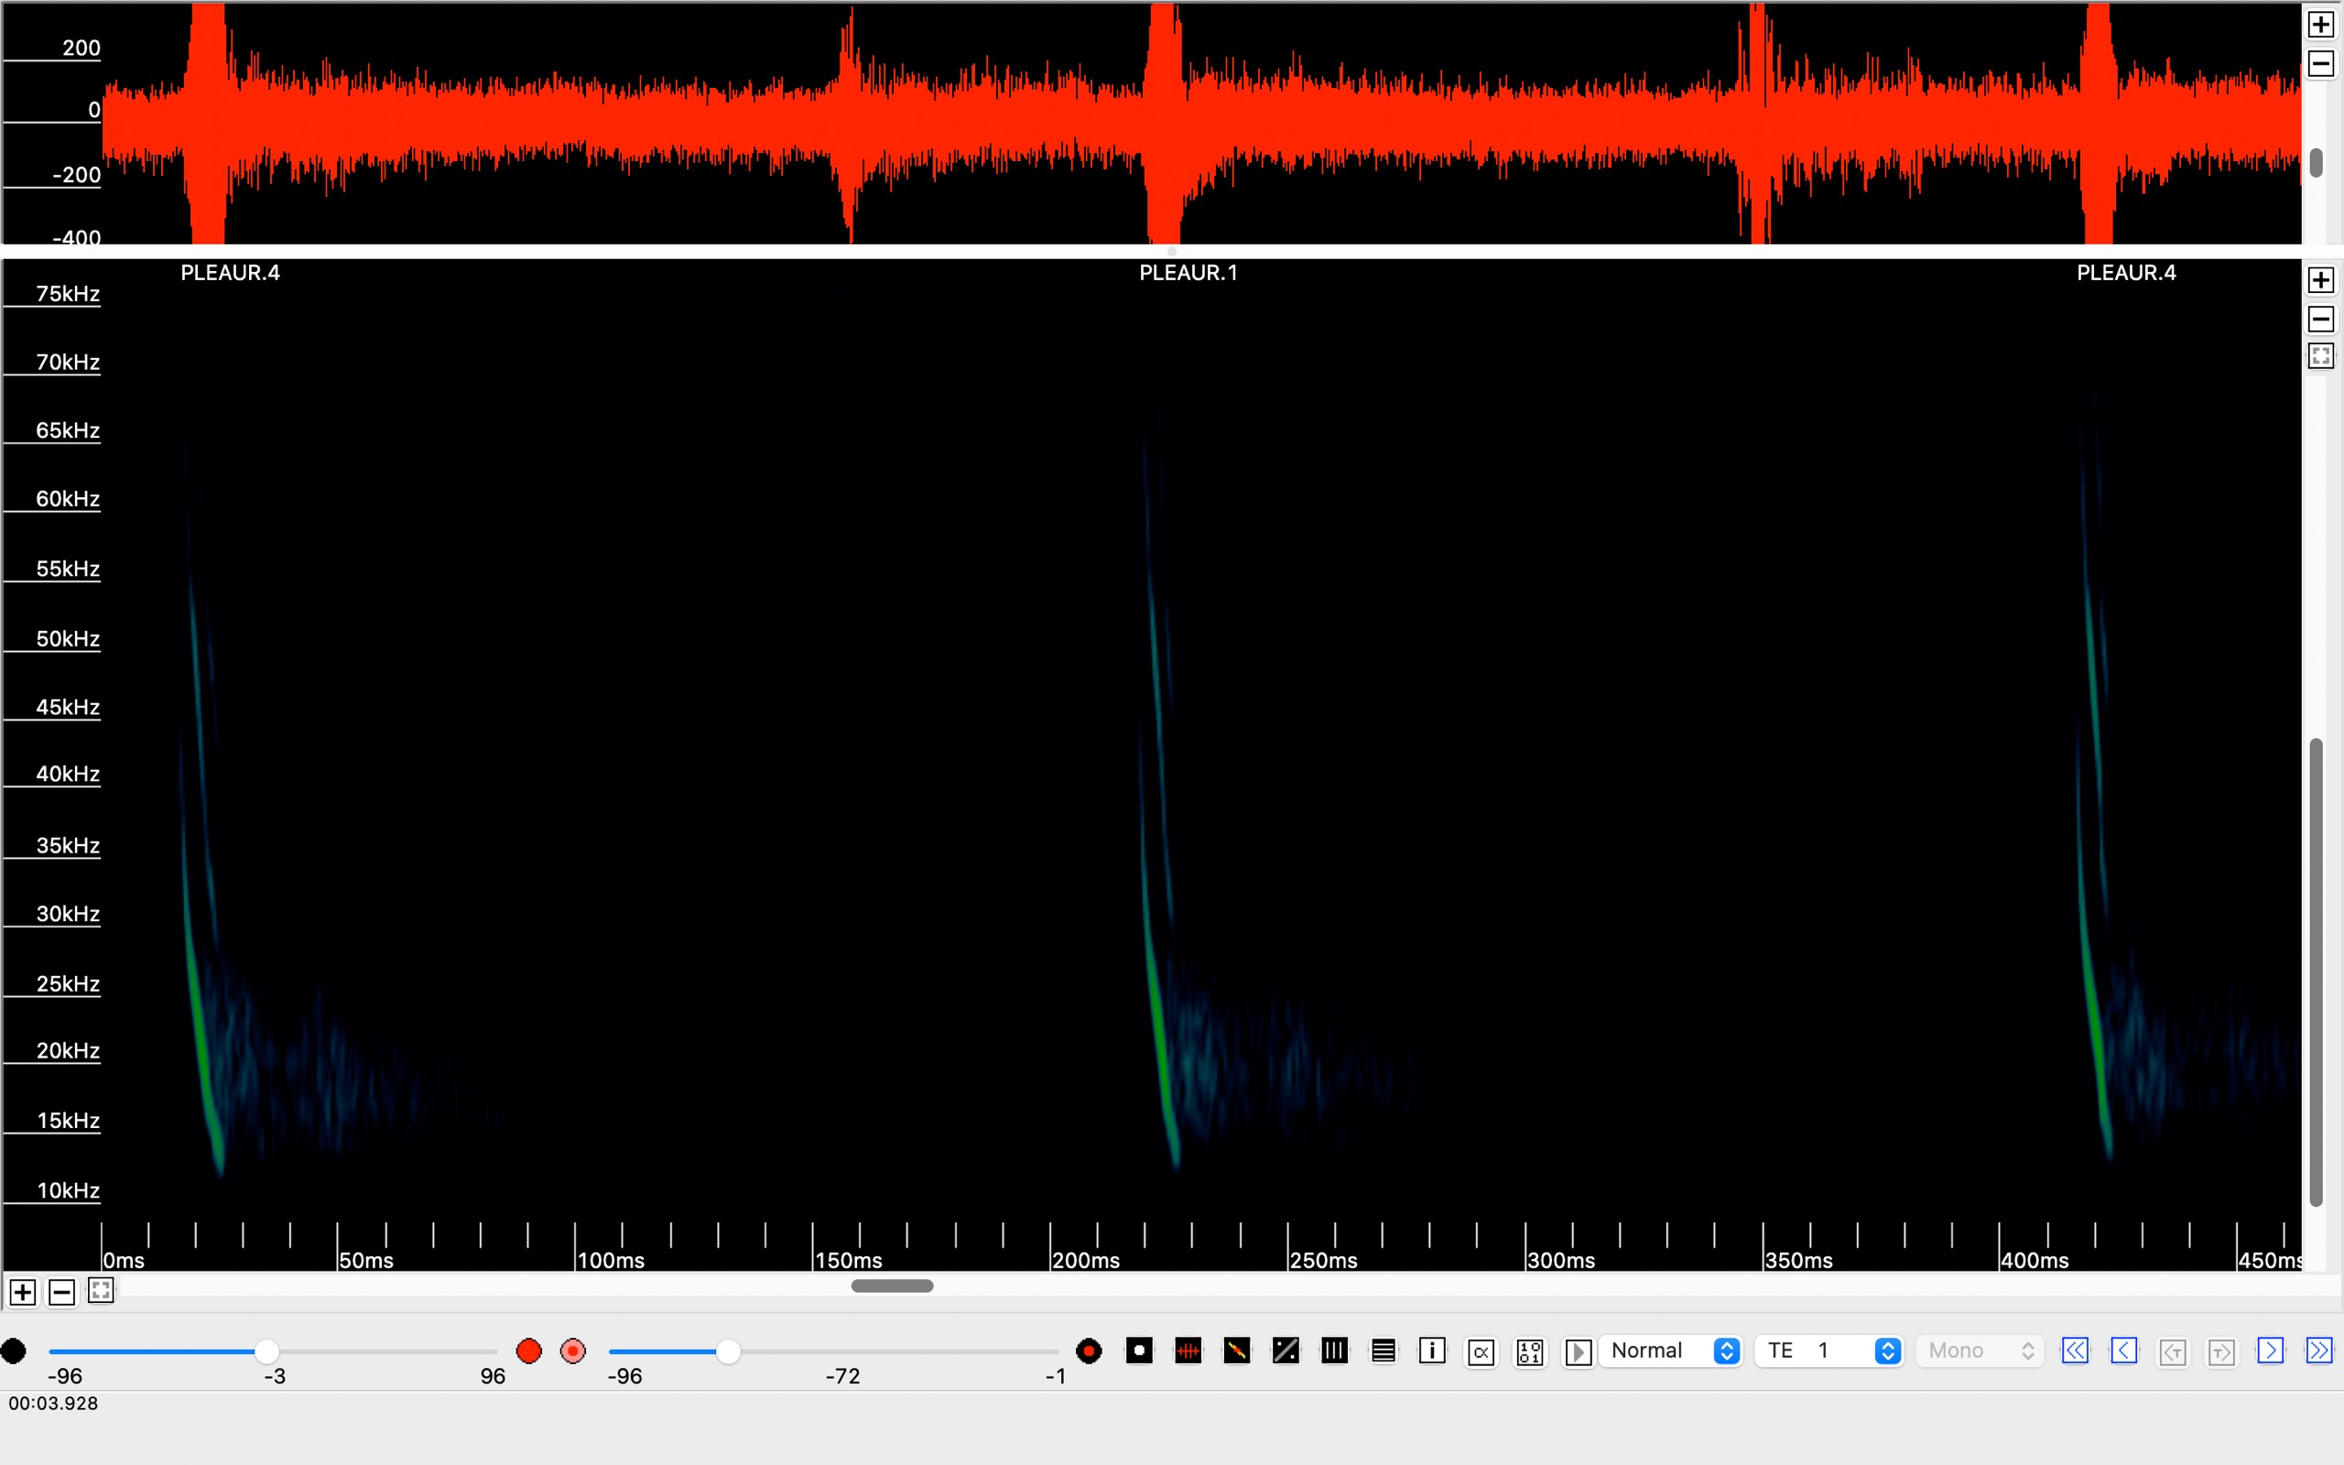Open the Mono channel dropdown
This screenshot has width=2344, height=1465.
(x=1980, y=1351)
